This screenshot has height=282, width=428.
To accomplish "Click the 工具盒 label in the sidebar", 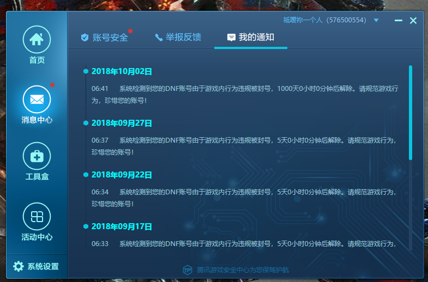I will pos(37,176).
